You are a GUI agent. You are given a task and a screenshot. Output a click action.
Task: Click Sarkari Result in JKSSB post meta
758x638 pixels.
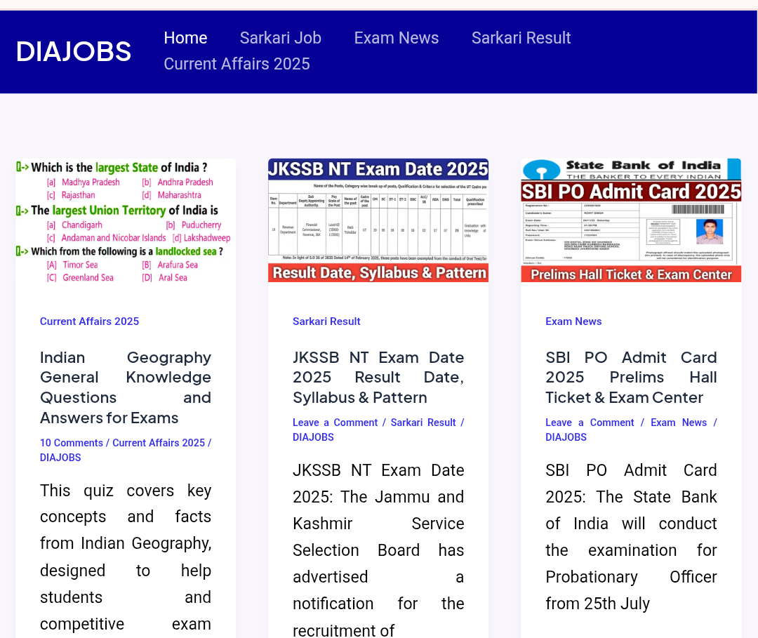[x=423, y=423]
